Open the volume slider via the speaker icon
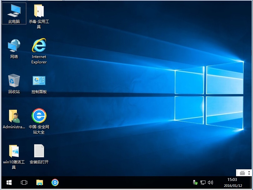The width and height of the screenshot is (253, 190). click(210, 182)
